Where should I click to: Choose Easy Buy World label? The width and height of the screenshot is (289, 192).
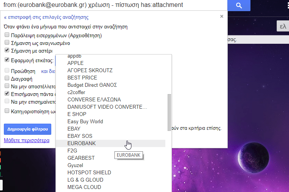[111, 121]
